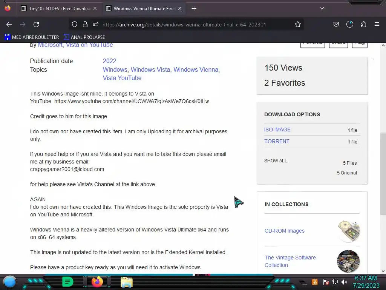386x290 pixels.
Task: Open the volume speaker tray icon
Action: [x=344, y=282]
